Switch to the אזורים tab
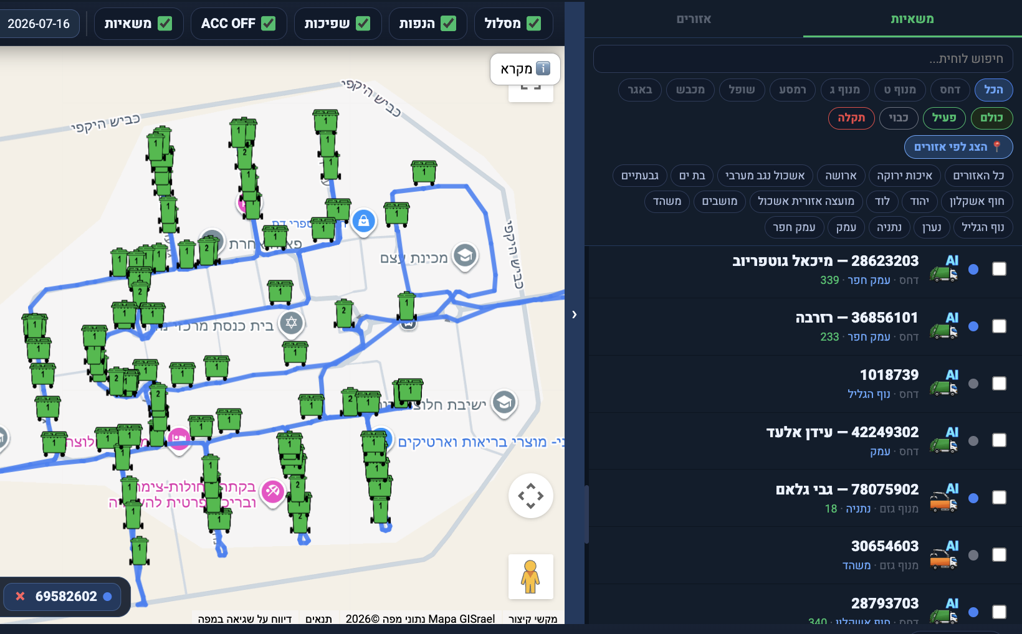The height and width of the screenshot is (634, 1022). 694,19
